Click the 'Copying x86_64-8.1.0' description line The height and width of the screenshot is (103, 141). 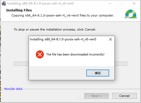click(x=62, y=15)
